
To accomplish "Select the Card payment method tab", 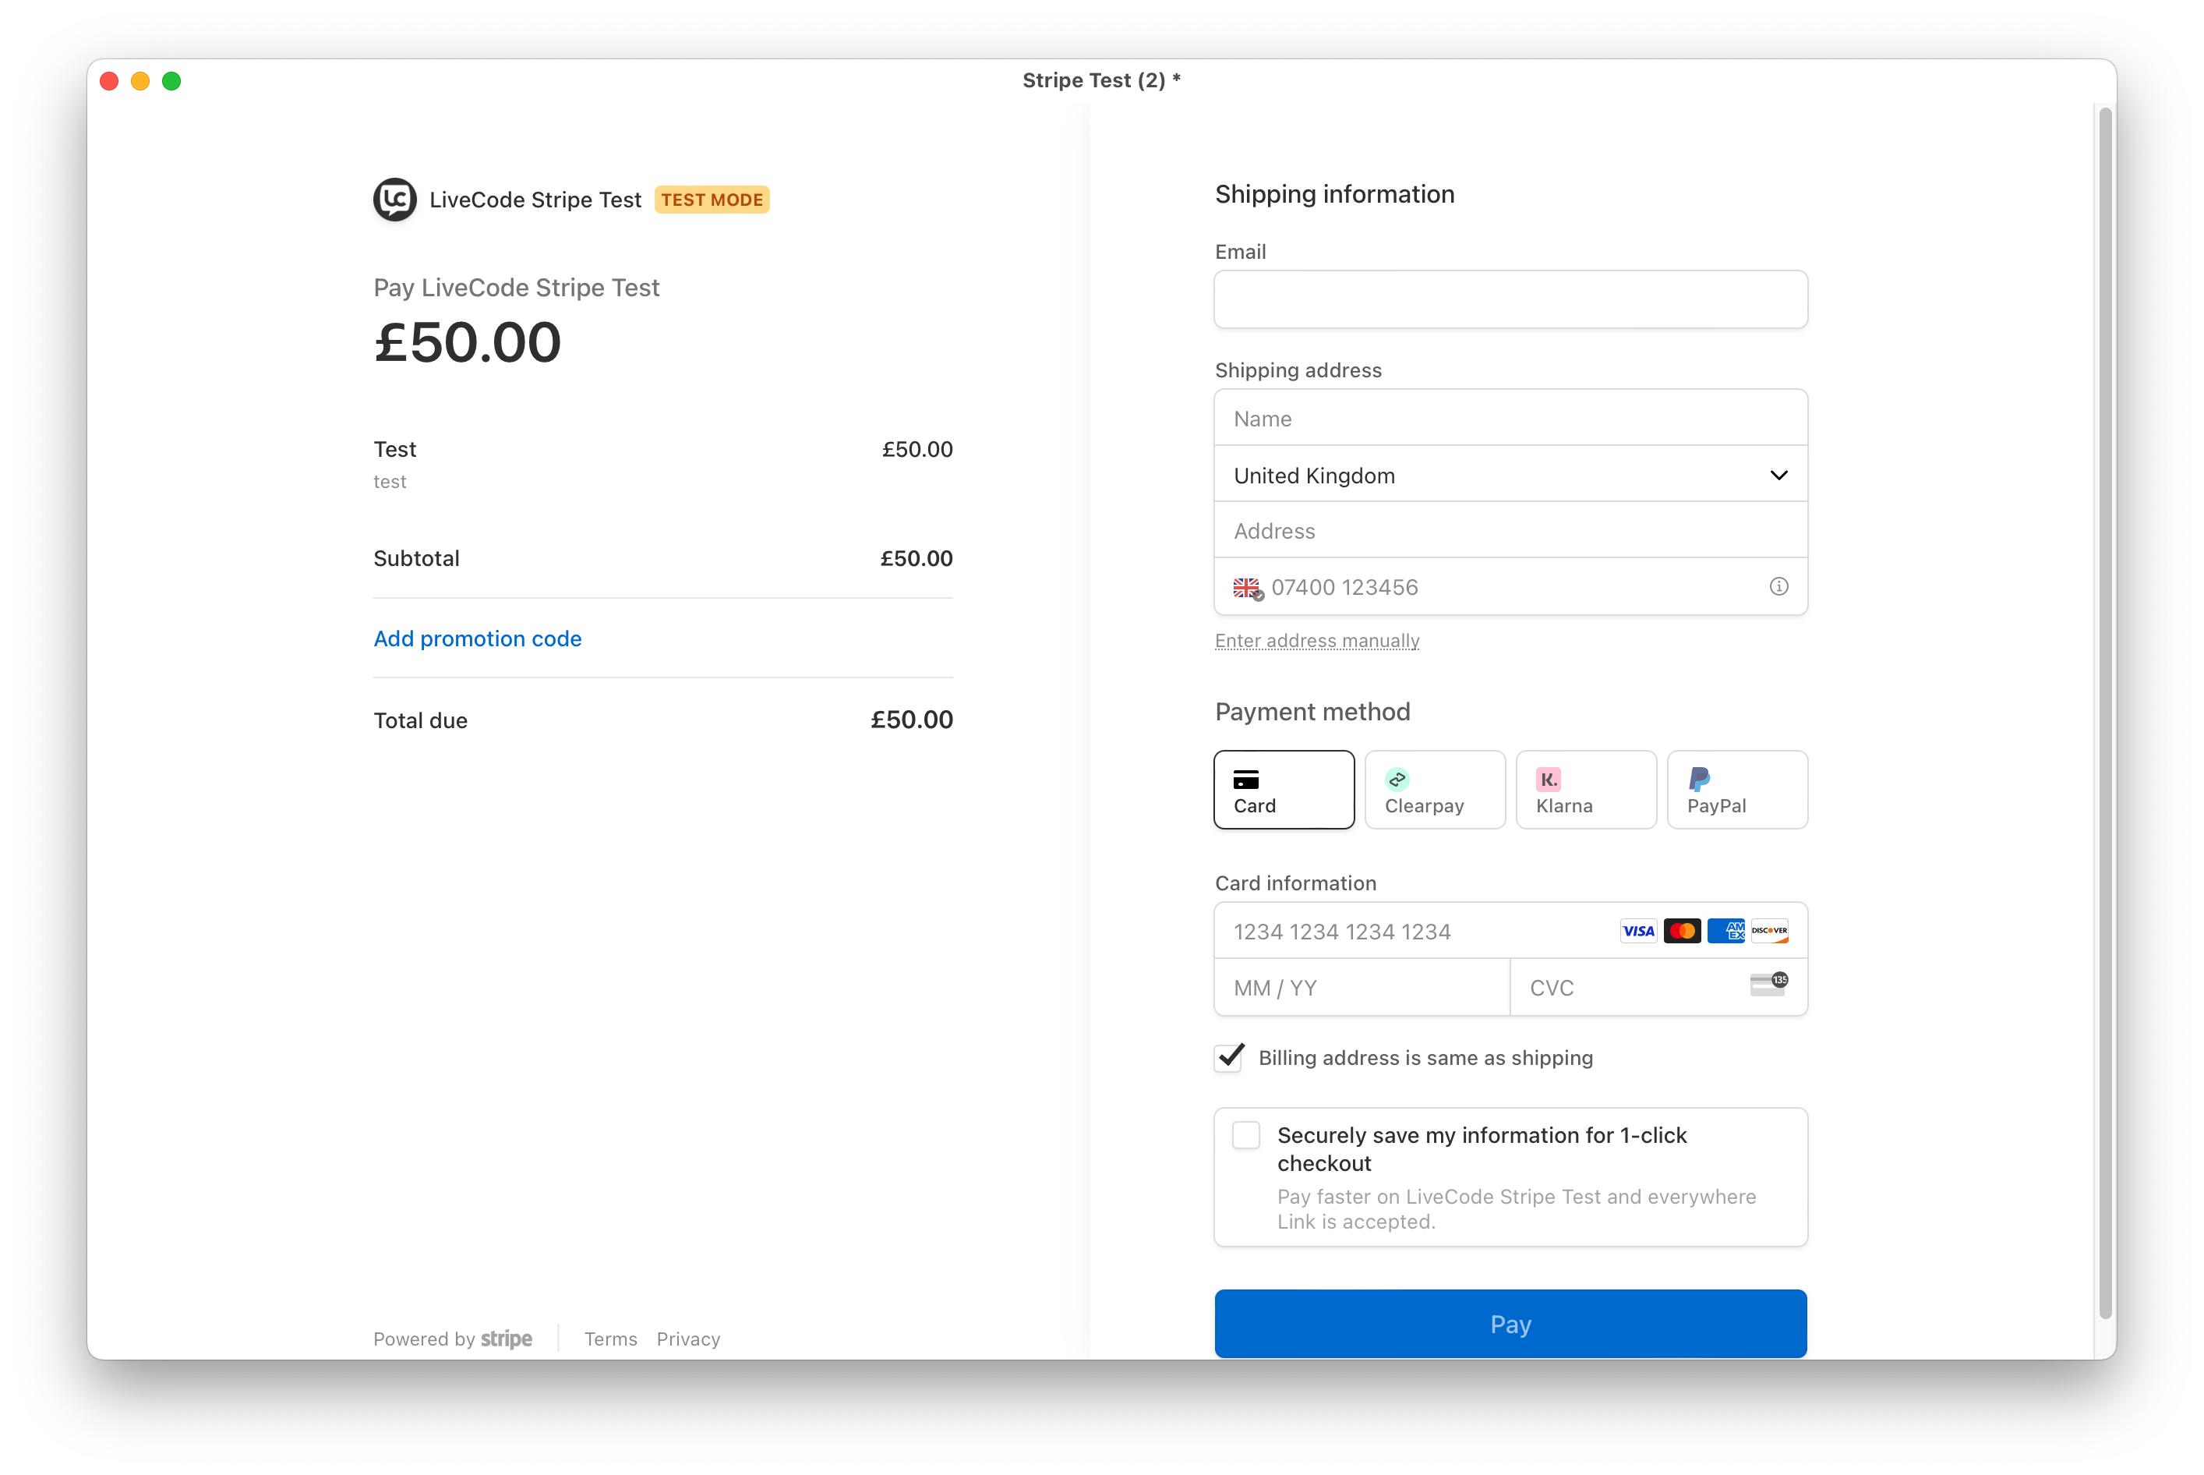I will (x=1284, y=791).
